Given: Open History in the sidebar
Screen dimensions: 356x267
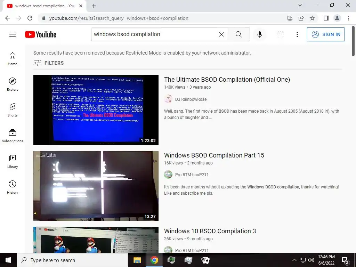Looking at the screenshot, I should [x=13, y=187].
